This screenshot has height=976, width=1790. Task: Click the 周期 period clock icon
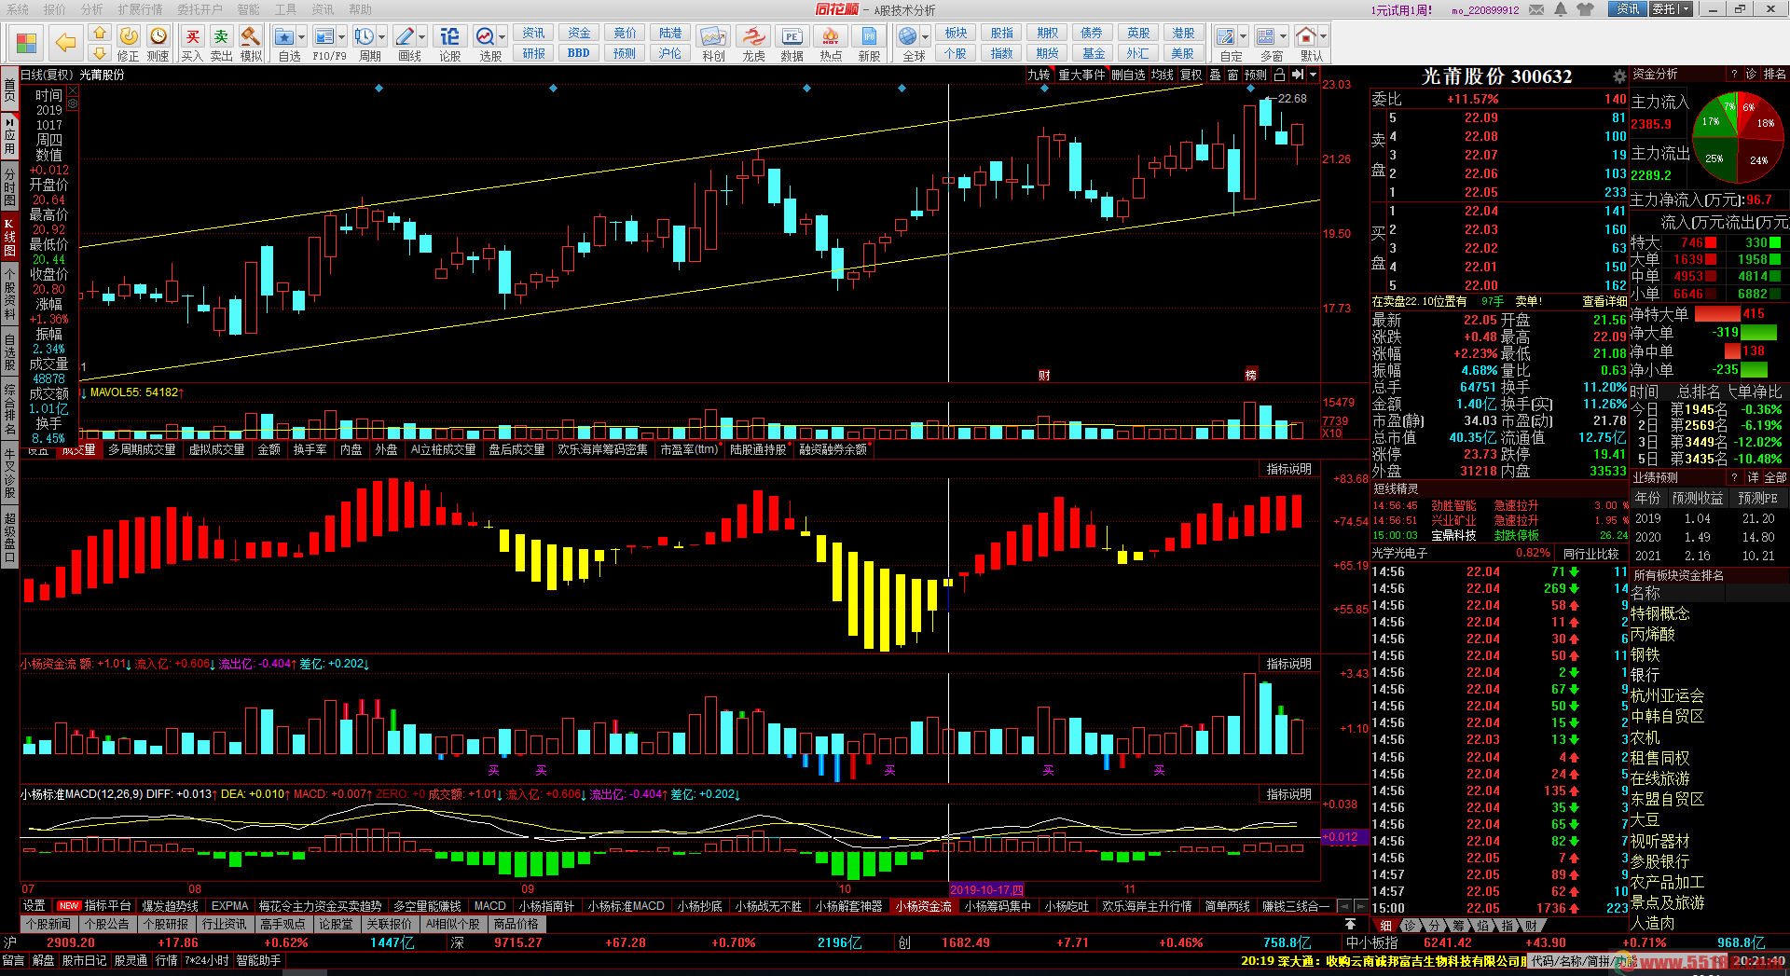point(364,36)
